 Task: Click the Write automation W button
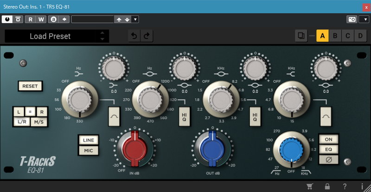[x=41, y=19]
